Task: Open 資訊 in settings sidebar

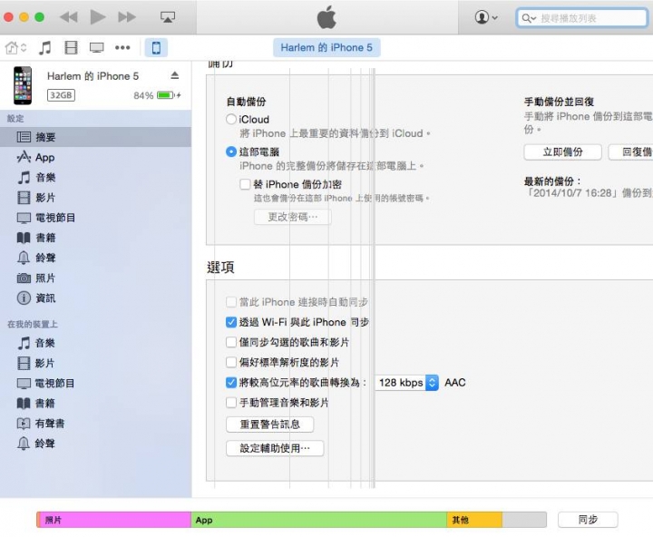Action: tap(96, 298)
